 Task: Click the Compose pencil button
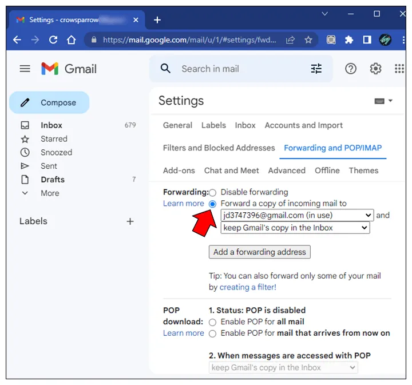coord(49,102)
